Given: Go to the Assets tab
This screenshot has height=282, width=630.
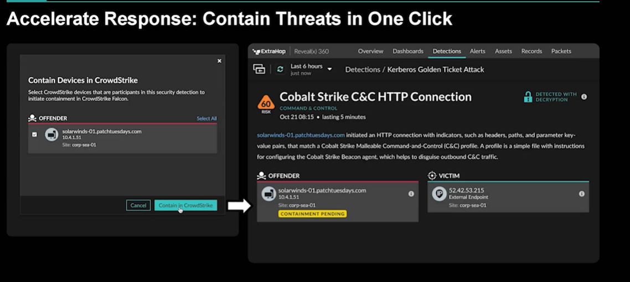Looking at the screenshot, I should [503, 51].
